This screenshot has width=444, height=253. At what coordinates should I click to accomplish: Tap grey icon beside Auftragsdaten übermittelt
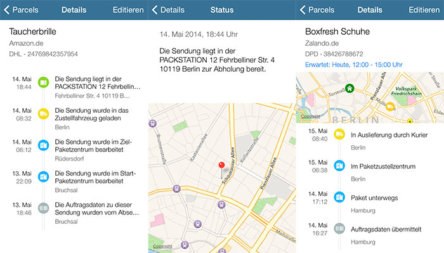[x=339, y=228]
